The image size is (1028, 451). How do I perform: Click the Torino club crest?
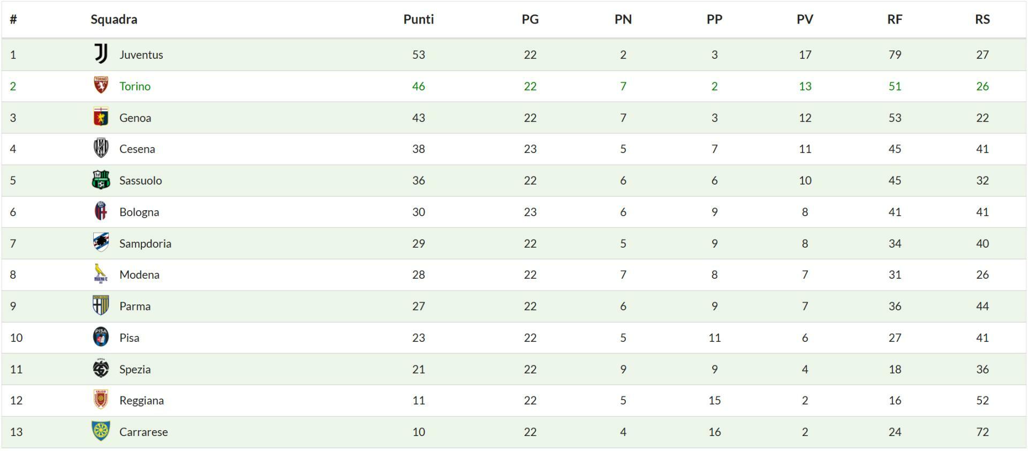pos(101,86)
